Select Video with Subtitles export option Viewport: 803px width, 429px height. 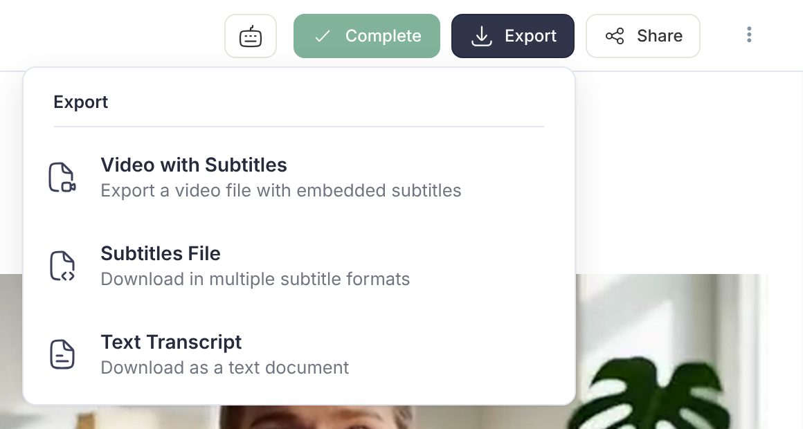298,177
